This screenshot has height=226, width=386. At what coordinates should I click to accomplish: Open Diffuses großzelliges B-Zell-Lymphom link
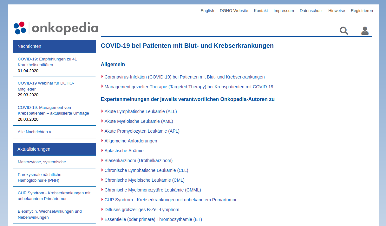(142, 210)
